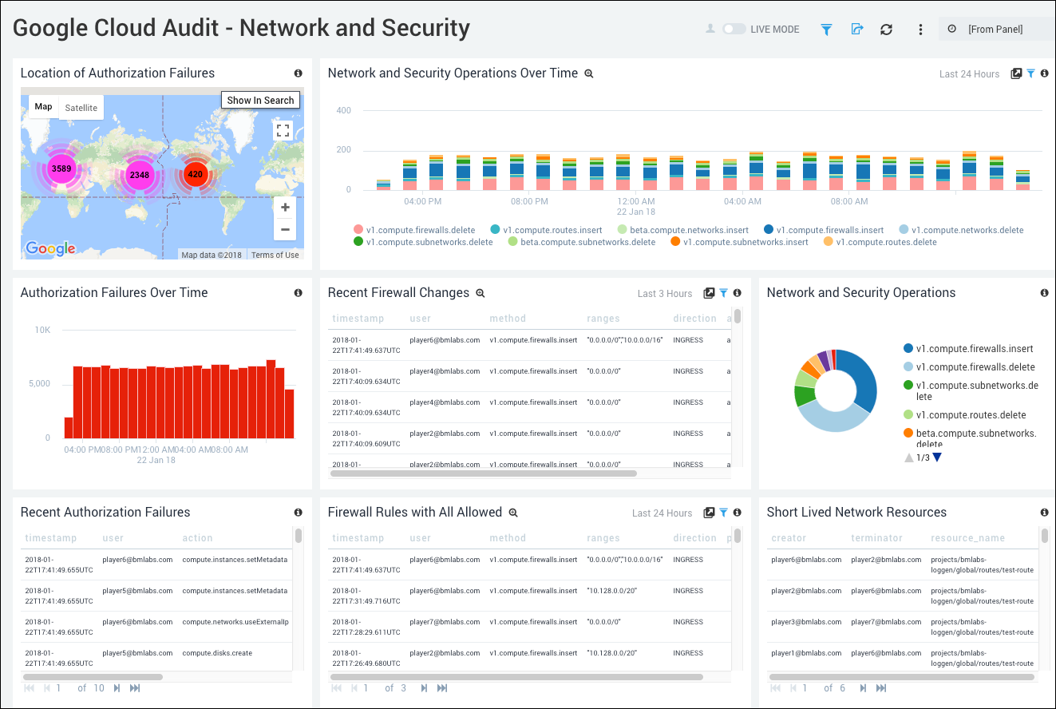Show next page of donut chart legend
The height and width of the screenshot is (709, 1056).
937,457
